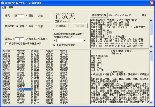Click the birth time 1981-10-29 18:00:00

[120, 15]
